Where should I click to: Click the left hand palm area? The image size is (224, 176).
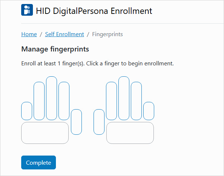pos(45,133)
